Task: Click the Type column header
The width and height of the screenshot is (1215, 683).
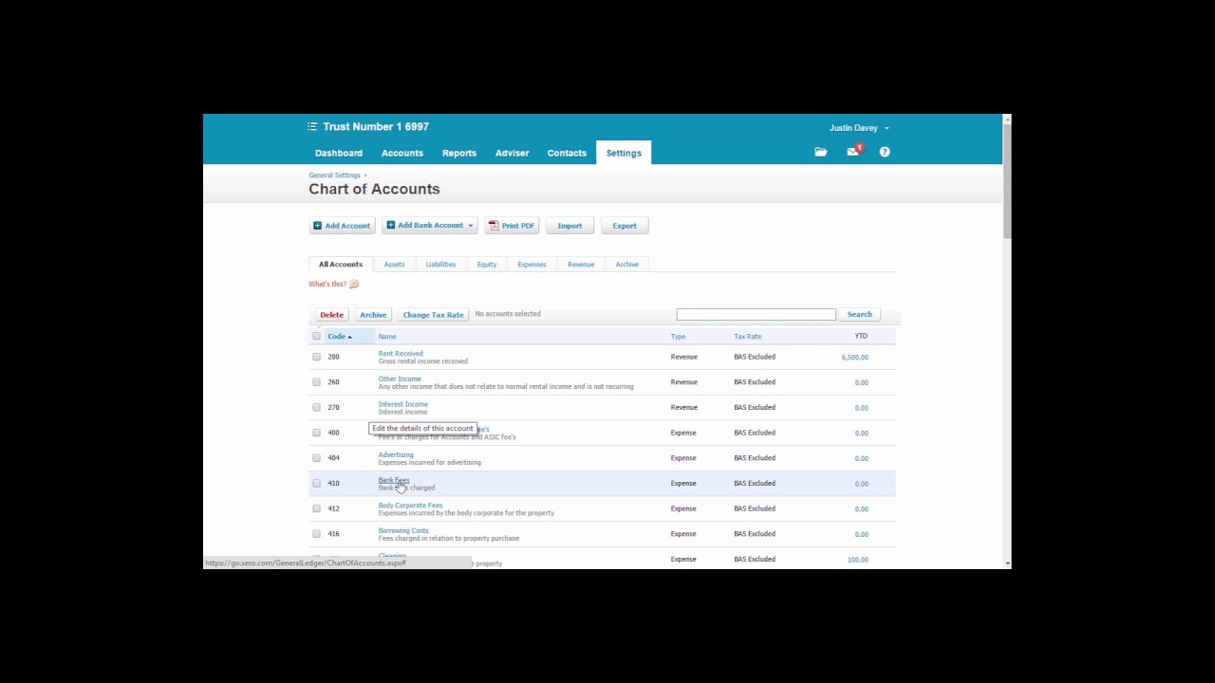Action: [679, 337]
